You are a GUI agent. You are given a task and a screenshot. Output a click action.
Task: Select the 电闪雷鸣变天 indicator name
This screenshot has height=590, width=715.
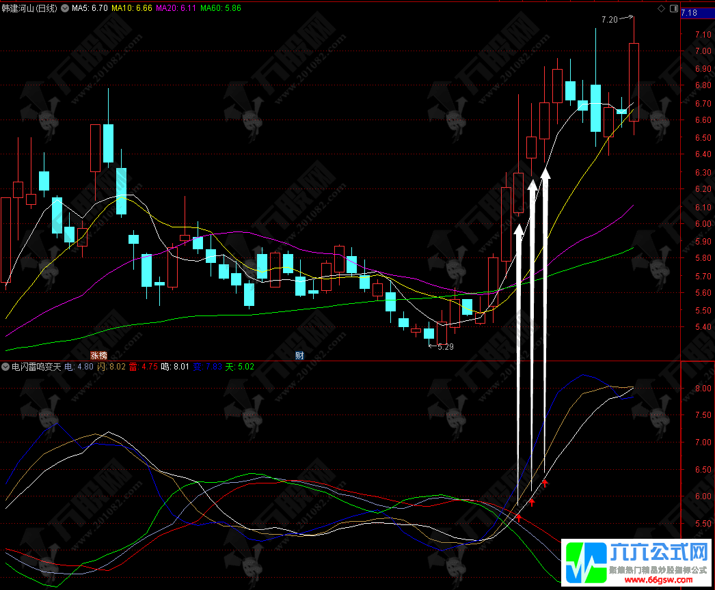pos(36,367)
